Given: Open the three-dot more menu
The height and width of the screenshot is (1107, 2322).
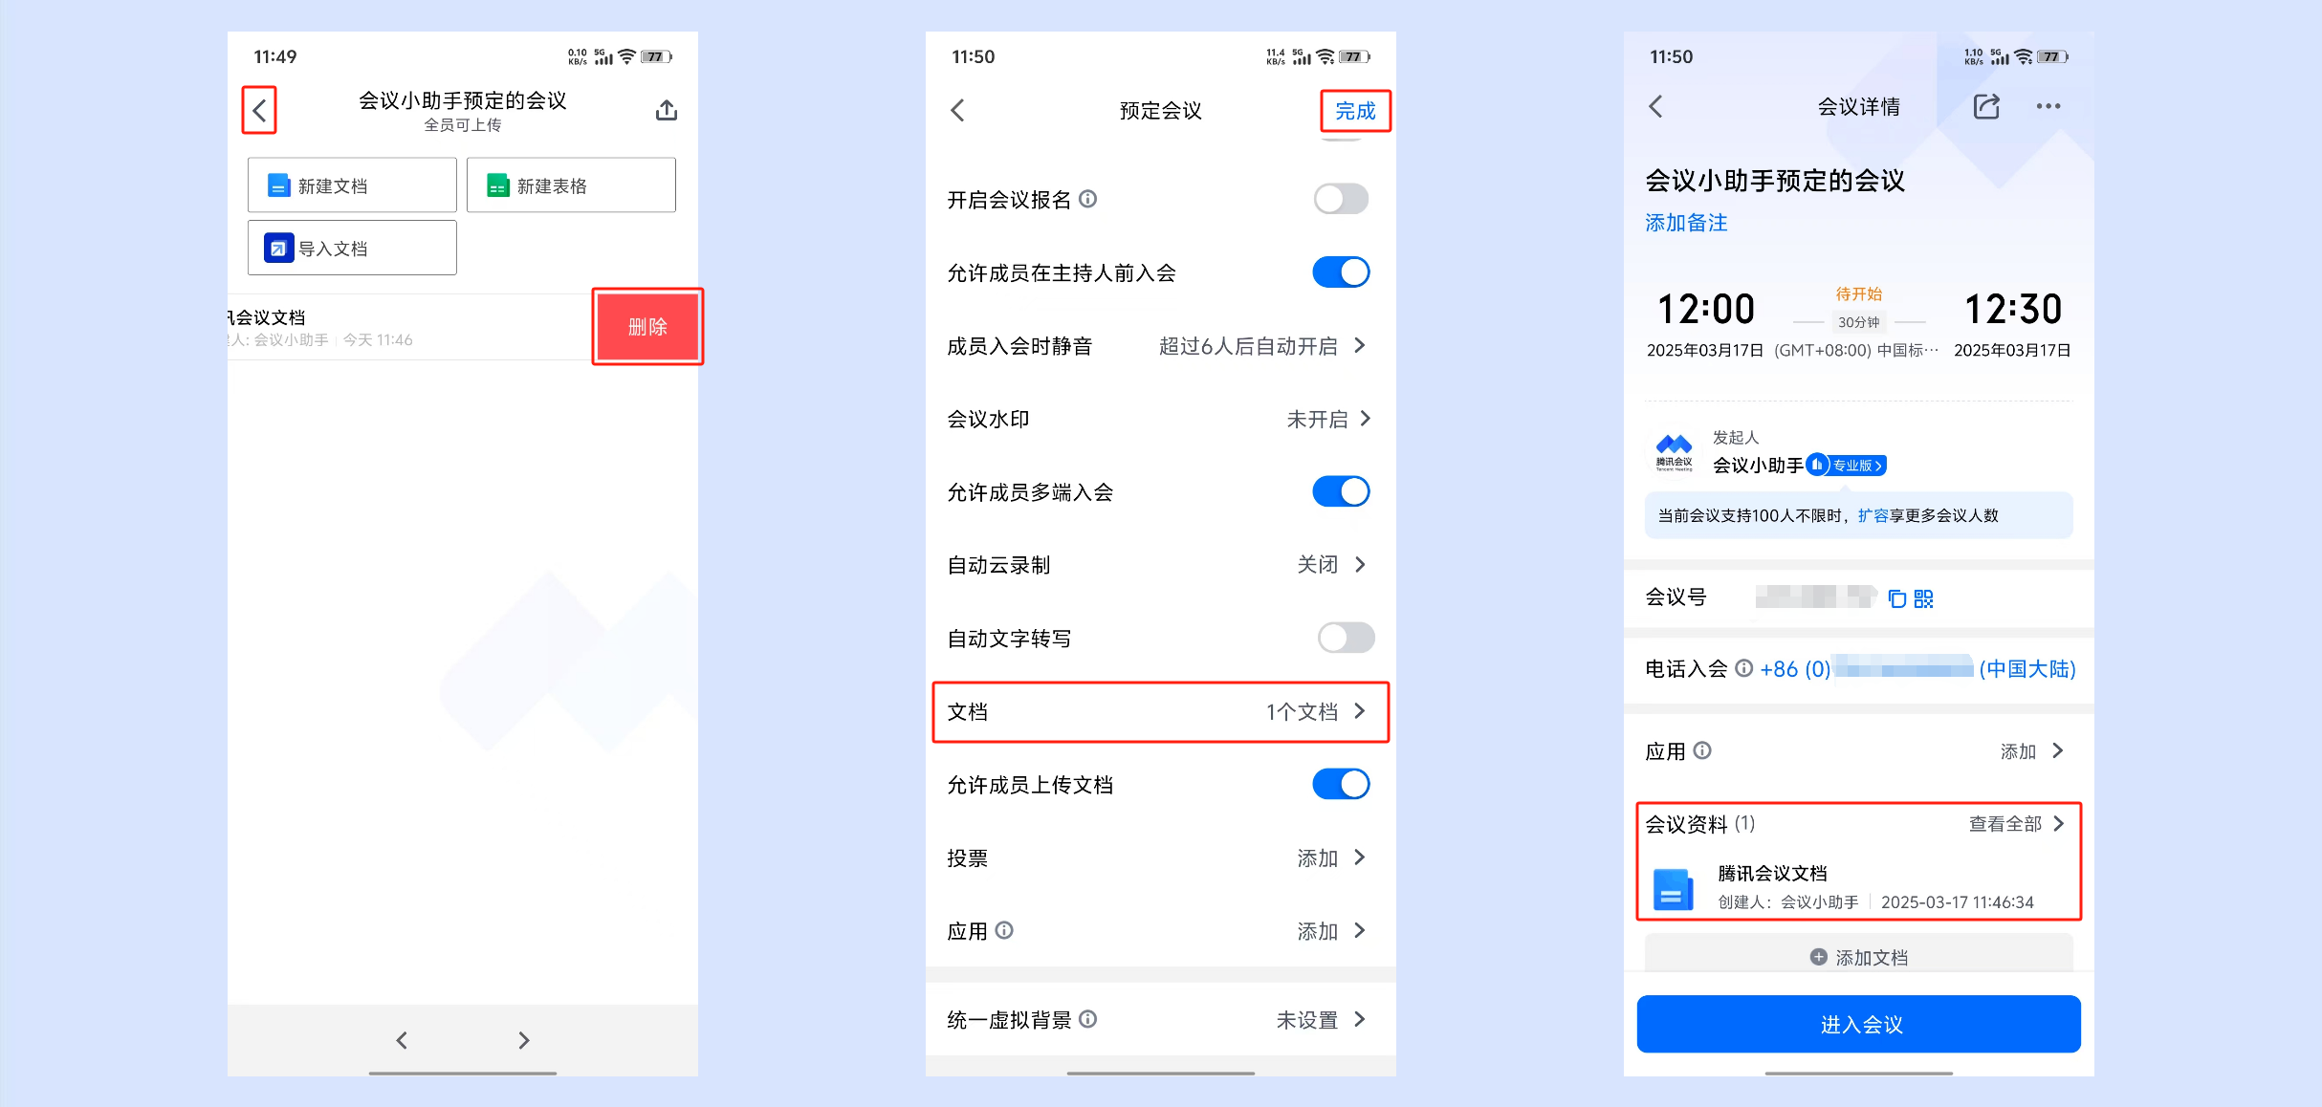Looking at the screenshot, I should (x=2048, y=106).
